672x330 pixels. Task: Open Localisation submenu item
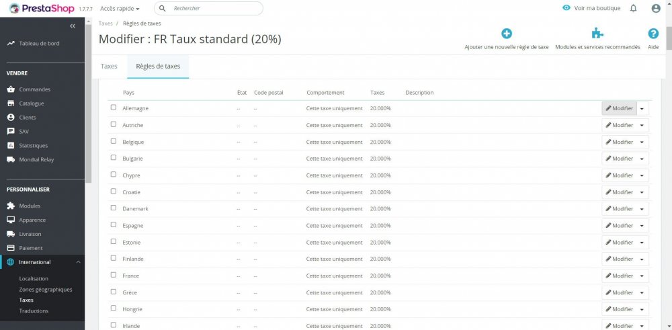34,278
